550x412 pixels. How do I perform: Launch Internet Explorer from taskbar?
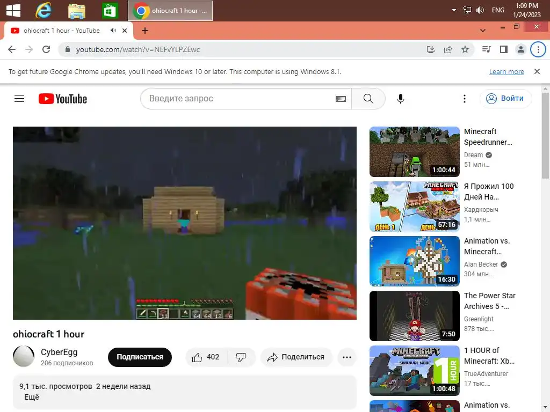coord(44,11)
